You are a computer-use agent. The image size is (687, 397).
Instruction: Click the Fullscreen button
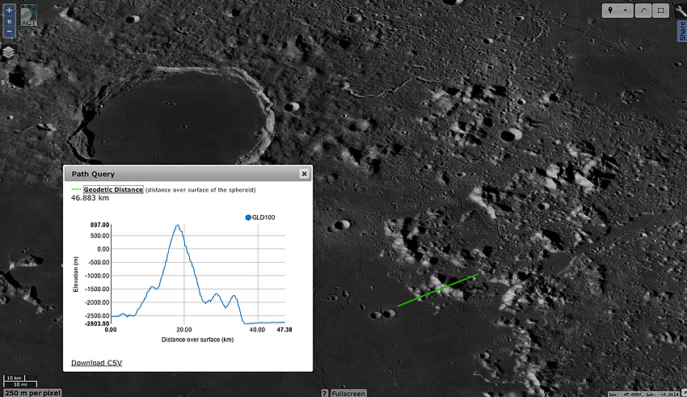pos(348,393)
